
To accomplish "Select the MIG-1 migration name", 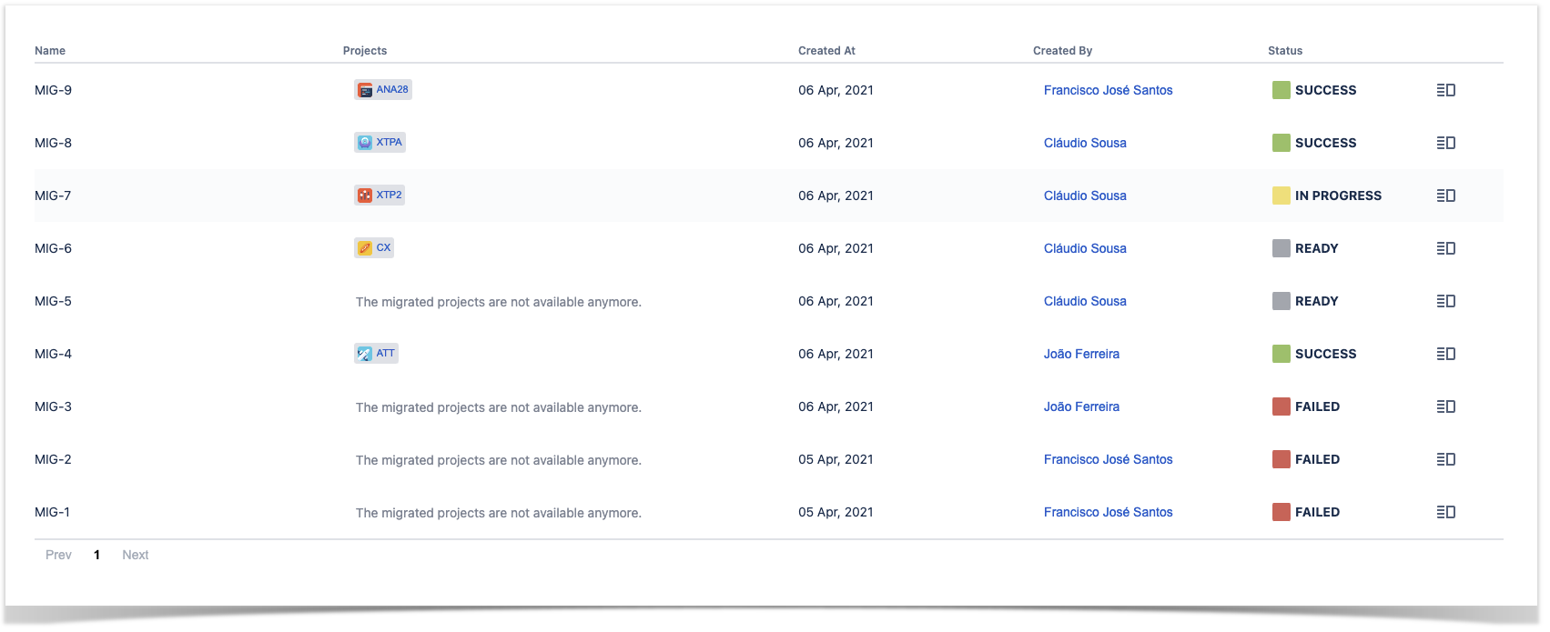I will [x=52, y=512].
